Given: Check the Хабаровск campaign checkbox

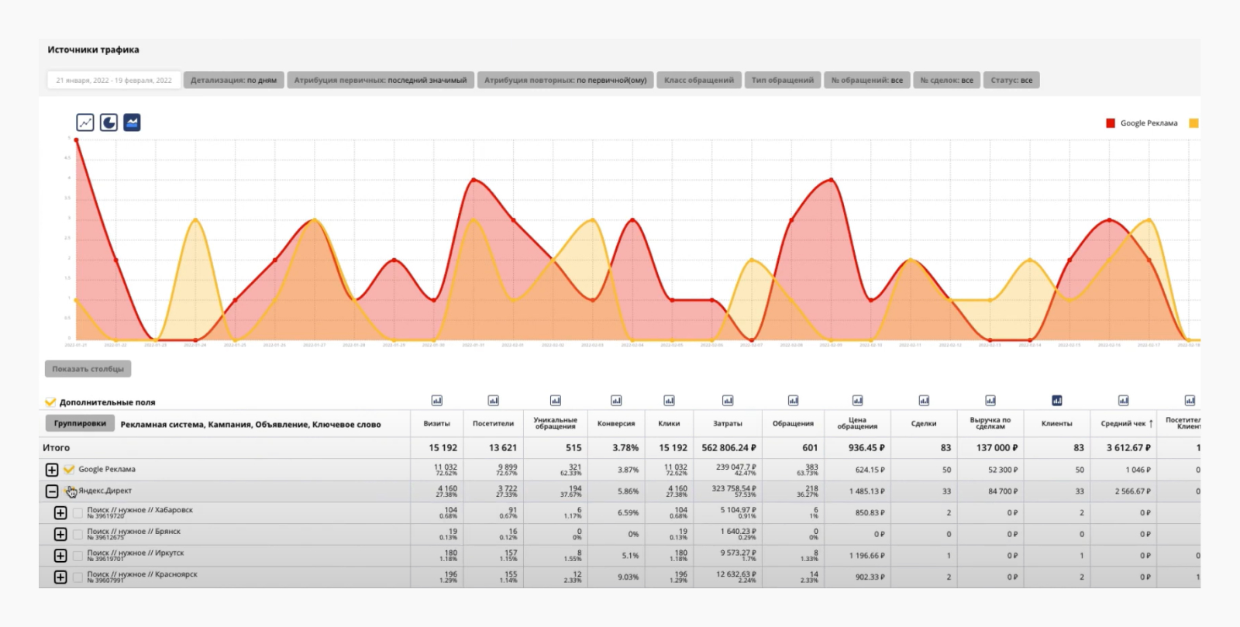Looking at the screenshot, I should coord(77,513).
